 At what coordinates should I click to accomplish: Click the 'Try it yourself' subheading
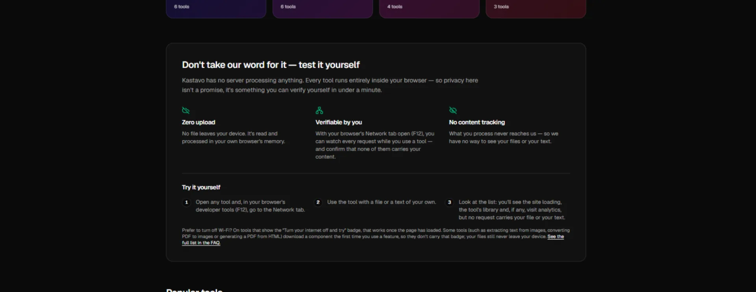pos(201,187)
